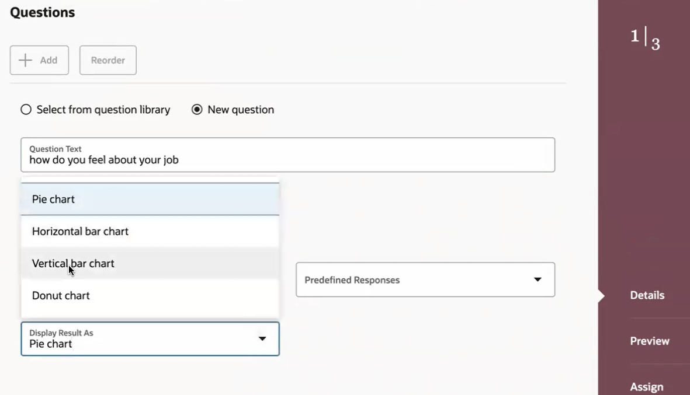
Task: Click the Questions heading text
Action: [x=42, y=12]
